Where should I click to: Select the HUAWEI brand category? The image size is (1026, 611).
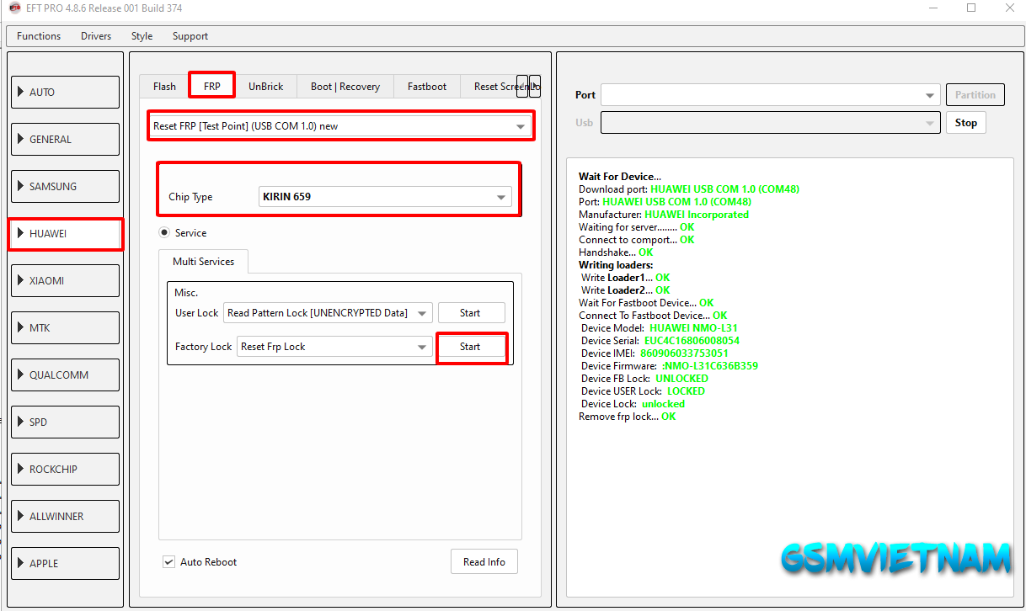(66, 234)
